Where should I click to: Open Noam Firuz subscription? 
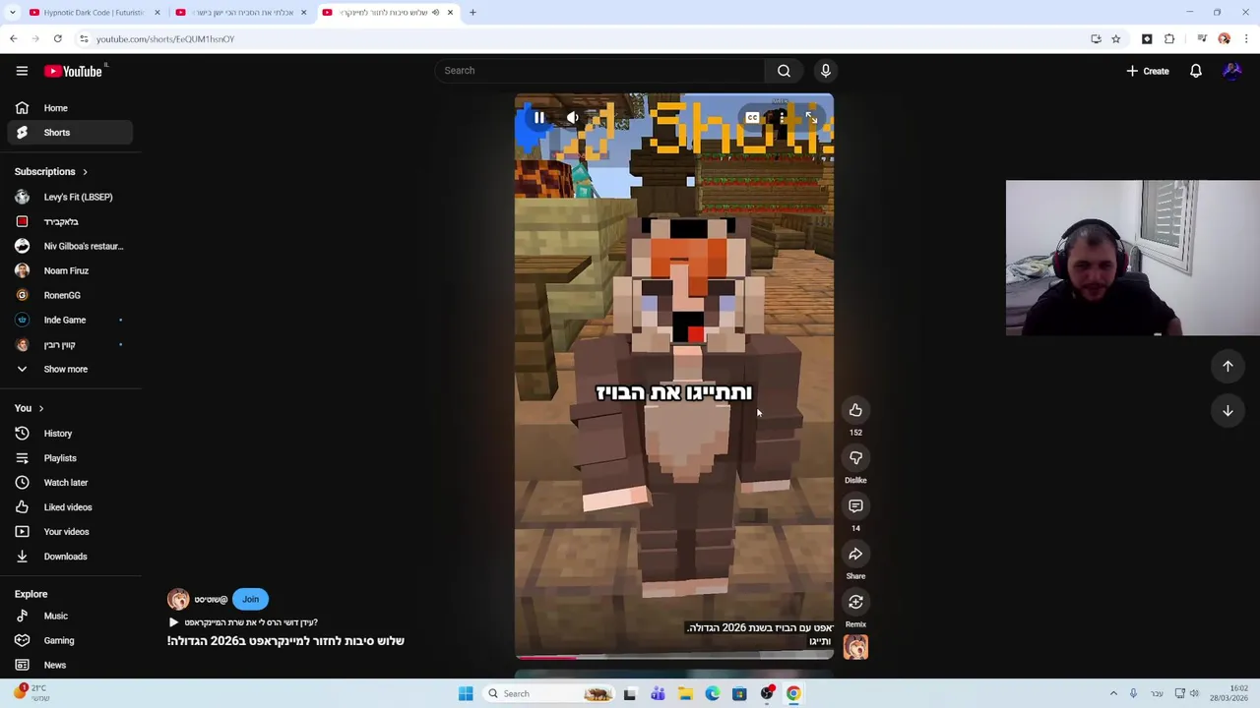69,270
